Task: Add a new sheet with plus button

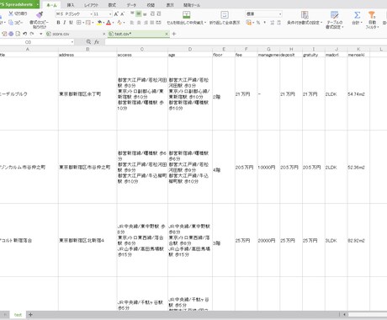Action: pyautogui.click(x=30, y=315)
